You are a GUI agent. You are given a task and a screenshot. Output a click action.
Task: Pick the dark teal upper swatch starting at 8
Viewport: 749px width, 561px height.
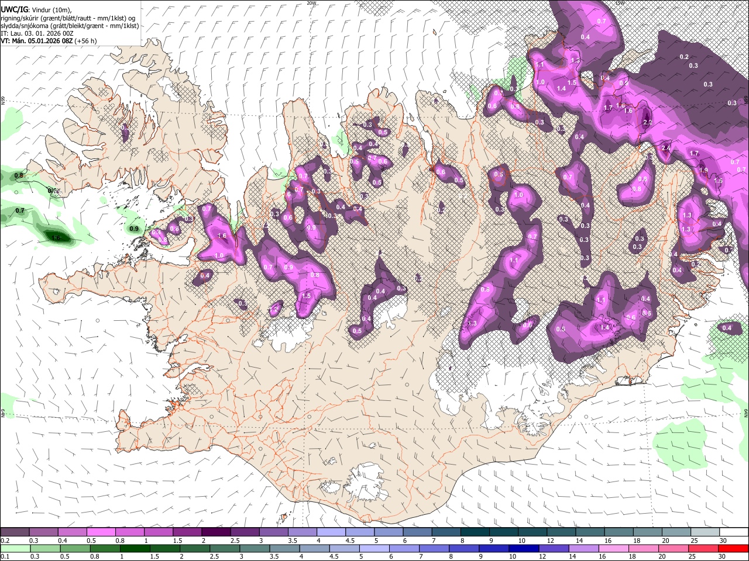coord(475,532)
